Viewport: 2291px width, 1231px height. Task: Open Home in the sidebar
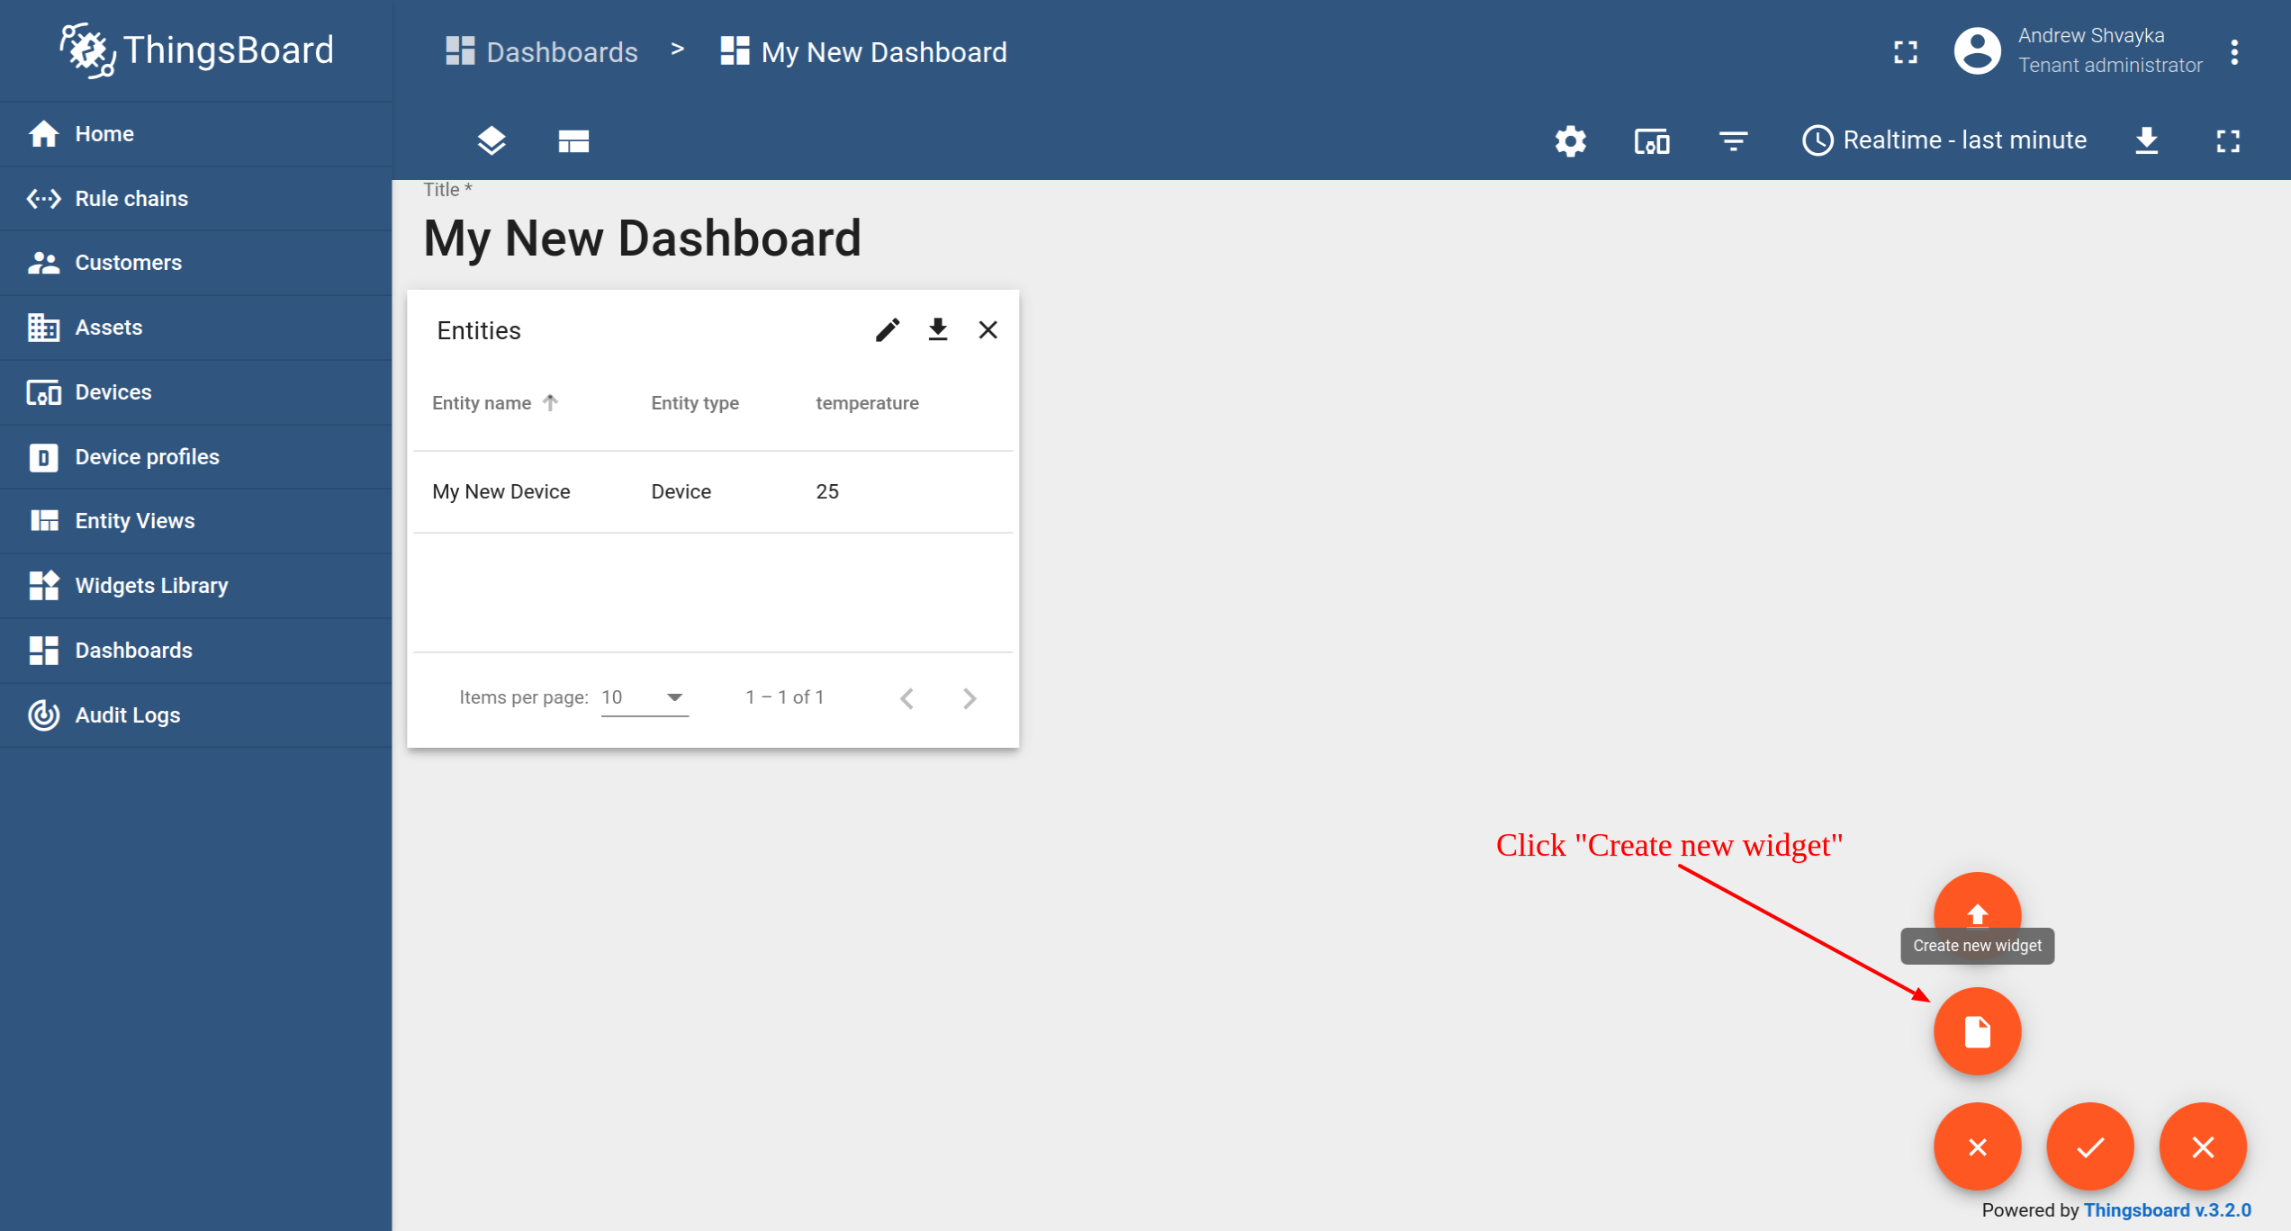coord(195,133)
